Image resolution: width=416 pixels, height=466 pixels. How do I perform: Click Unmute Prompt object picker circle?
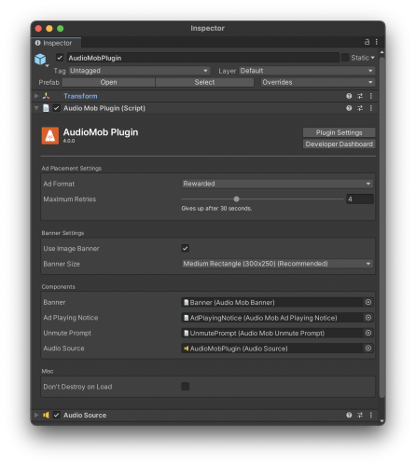coord(368,333)
